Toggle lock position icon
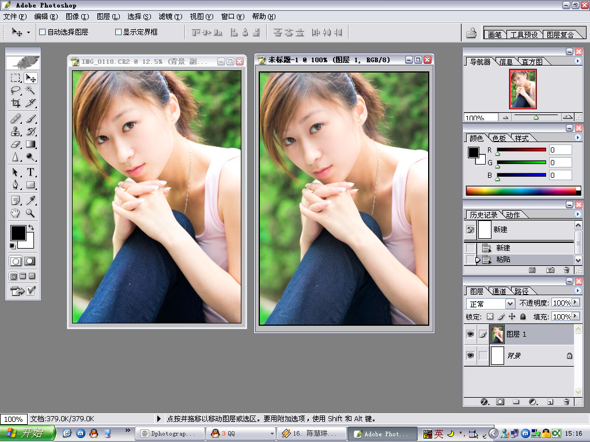 [x=512, y=317]
